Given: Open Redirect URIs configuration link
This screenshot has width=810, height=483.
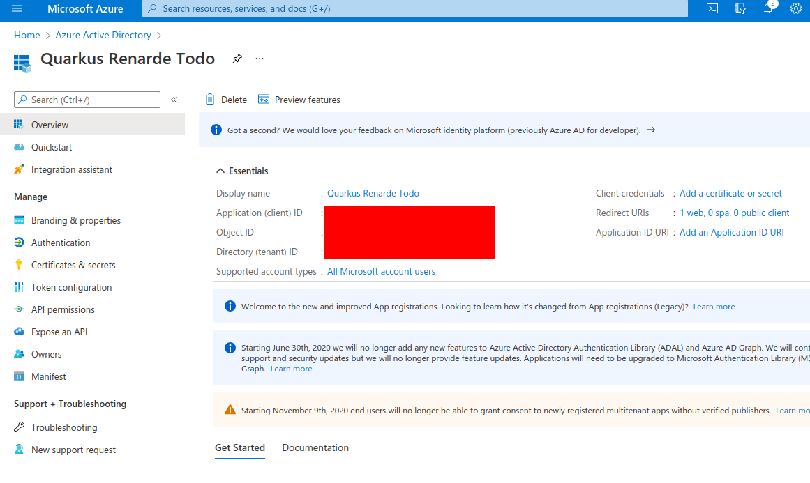Looking at the screenshot, I should pos(734,213).
